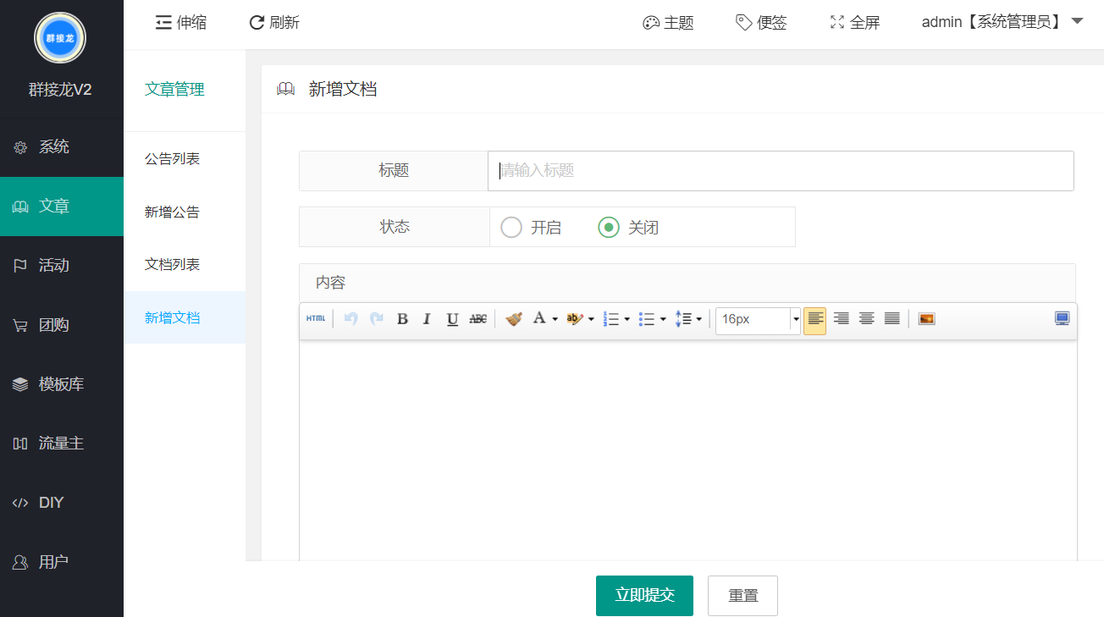Open 模板库 section in the sidebar
This screenshot has width=1104, height=617.
click(62, 384)
